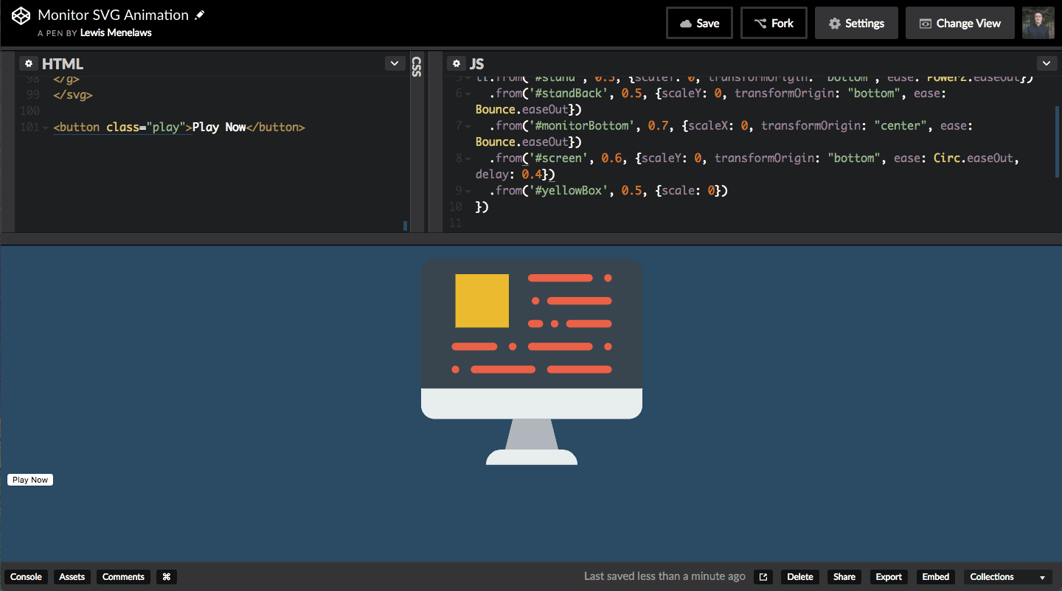Viewport: 1062px width, 591px height.
Task: Expand the JS panel dropdown chevron
Action: [1047, 63]
